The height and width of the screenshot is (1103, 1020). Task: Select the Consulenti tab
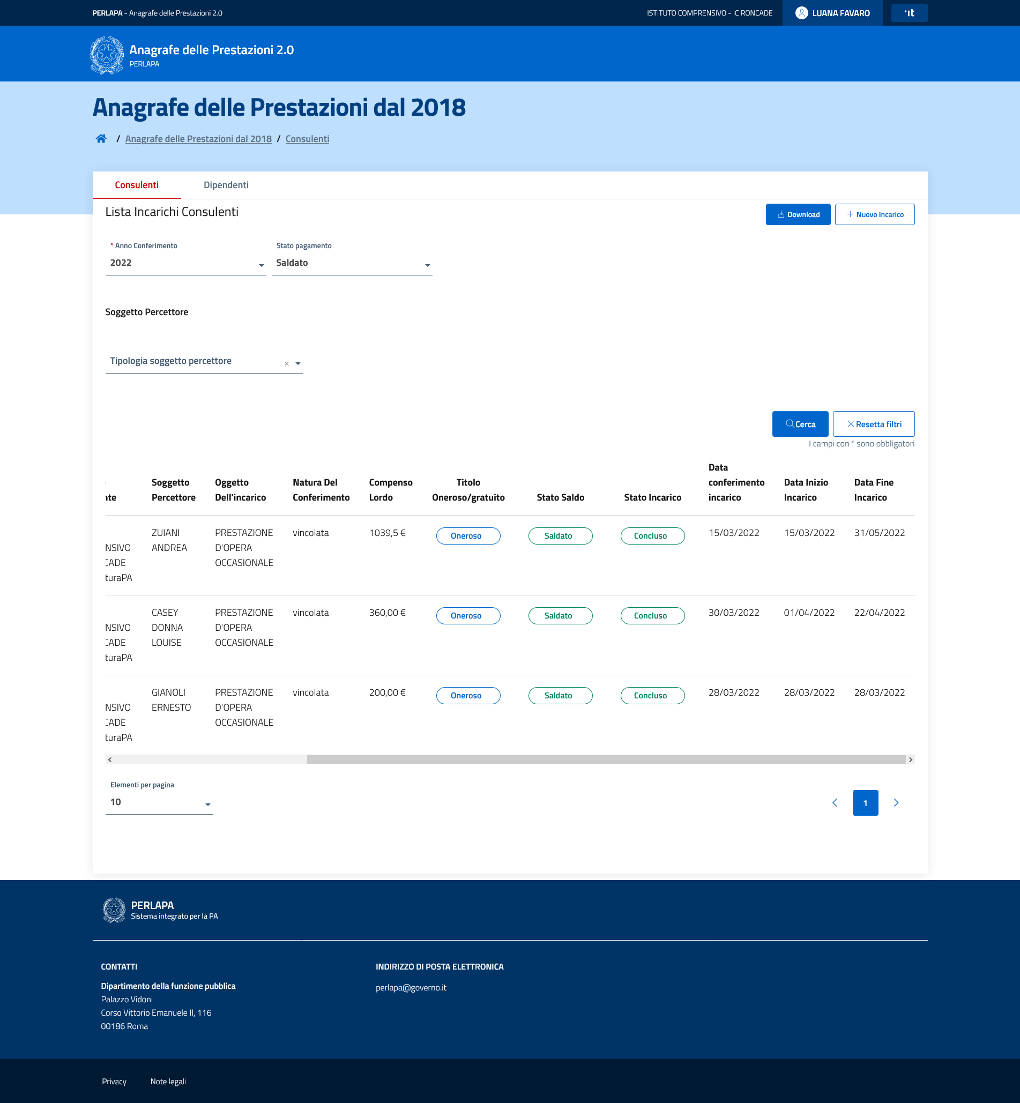(x=136, y=185)
